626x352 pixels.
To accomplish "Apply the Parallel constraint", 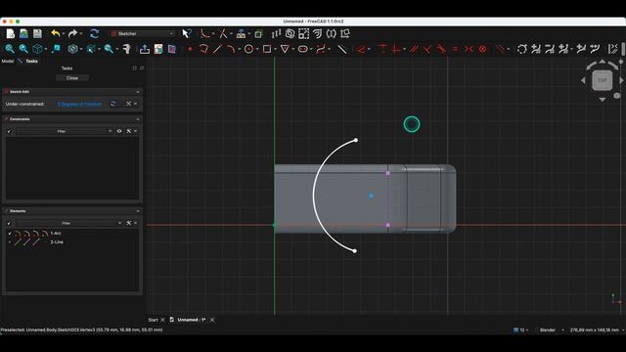I will [414, 49].
